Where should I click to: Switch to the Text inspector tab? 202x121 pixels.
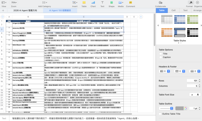[186, 10]
